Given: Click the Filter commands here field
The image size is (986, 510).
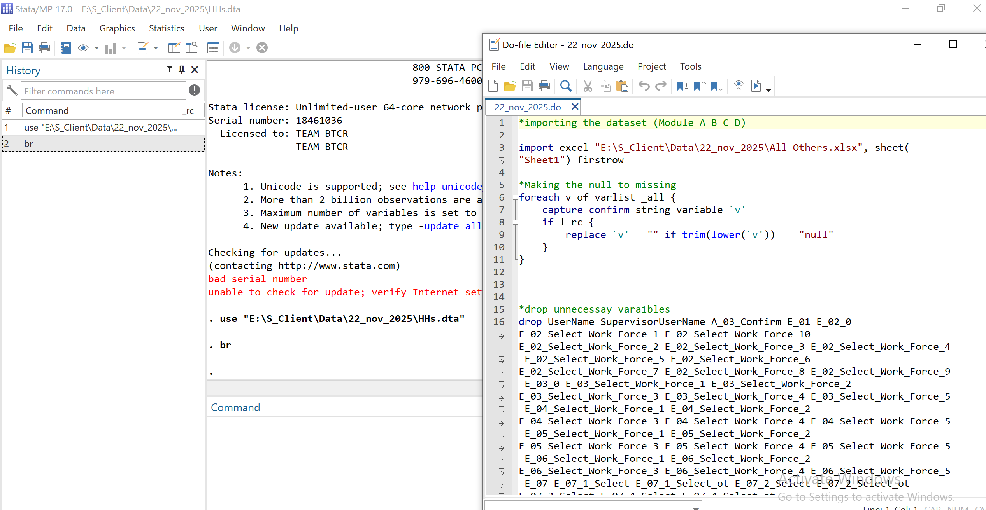Looking at the screenshot, I should coord(103,91).
